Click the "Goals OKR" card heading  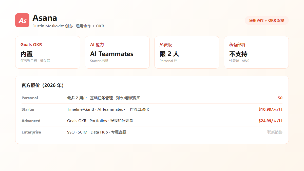31,45
